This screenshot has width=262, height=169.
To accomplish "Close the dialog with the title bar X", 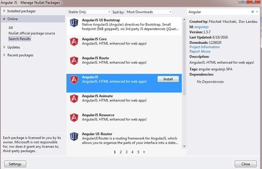I will [x=254, y=2].
